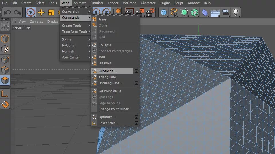Open the Plugins menu
275x154 pixels.
(165, 3)
